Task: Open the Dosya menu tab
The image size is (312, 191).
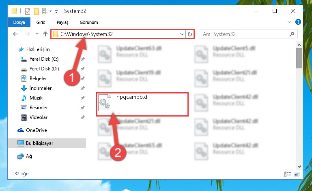Action: click(19, 22)
